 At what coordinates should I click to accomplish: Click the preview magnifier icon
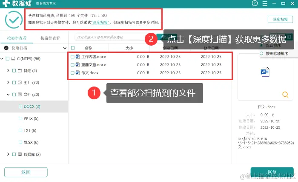tap(285, 95)
